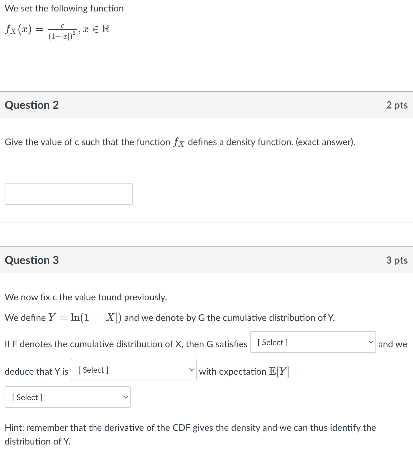This screenshot has height=470, width=413.
Task: Click the Question 2 answer input box
Action: point(69,194)
